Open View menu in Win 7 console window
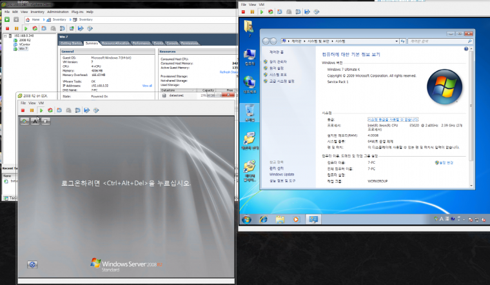 [253, 5]
